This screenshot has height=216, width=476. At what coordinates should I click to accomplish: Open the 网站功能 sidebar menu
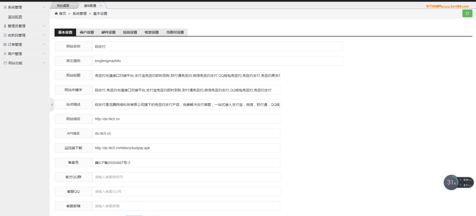click(25, 63)
